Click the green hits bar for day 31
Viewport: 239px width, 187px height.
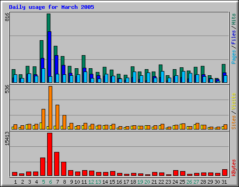pyautogui.click(x=224, y=68)
